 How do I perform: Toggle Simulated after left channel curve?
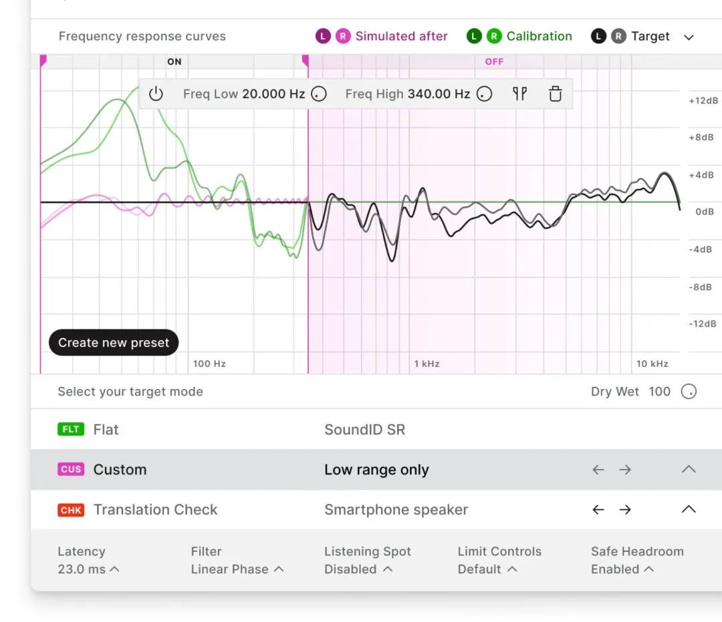pos(323,37)
